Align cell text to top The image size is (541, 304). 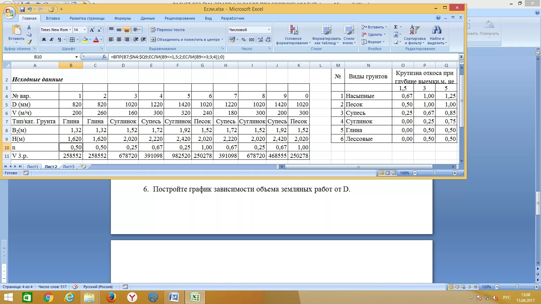tap(111, 30)
